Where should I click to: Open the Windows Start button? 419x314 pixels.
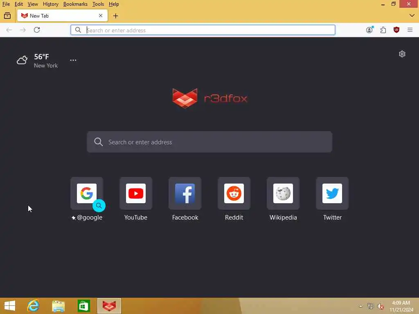10,306
